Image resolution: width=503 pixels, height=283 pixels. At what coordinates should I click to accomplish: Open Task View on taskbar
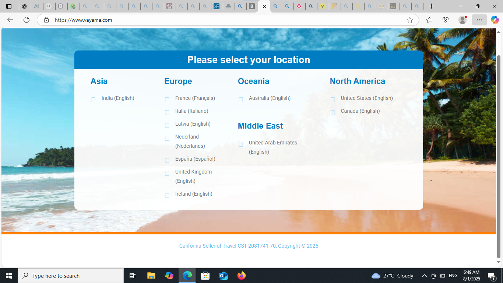pyautogui.click(x=133, y=276)
